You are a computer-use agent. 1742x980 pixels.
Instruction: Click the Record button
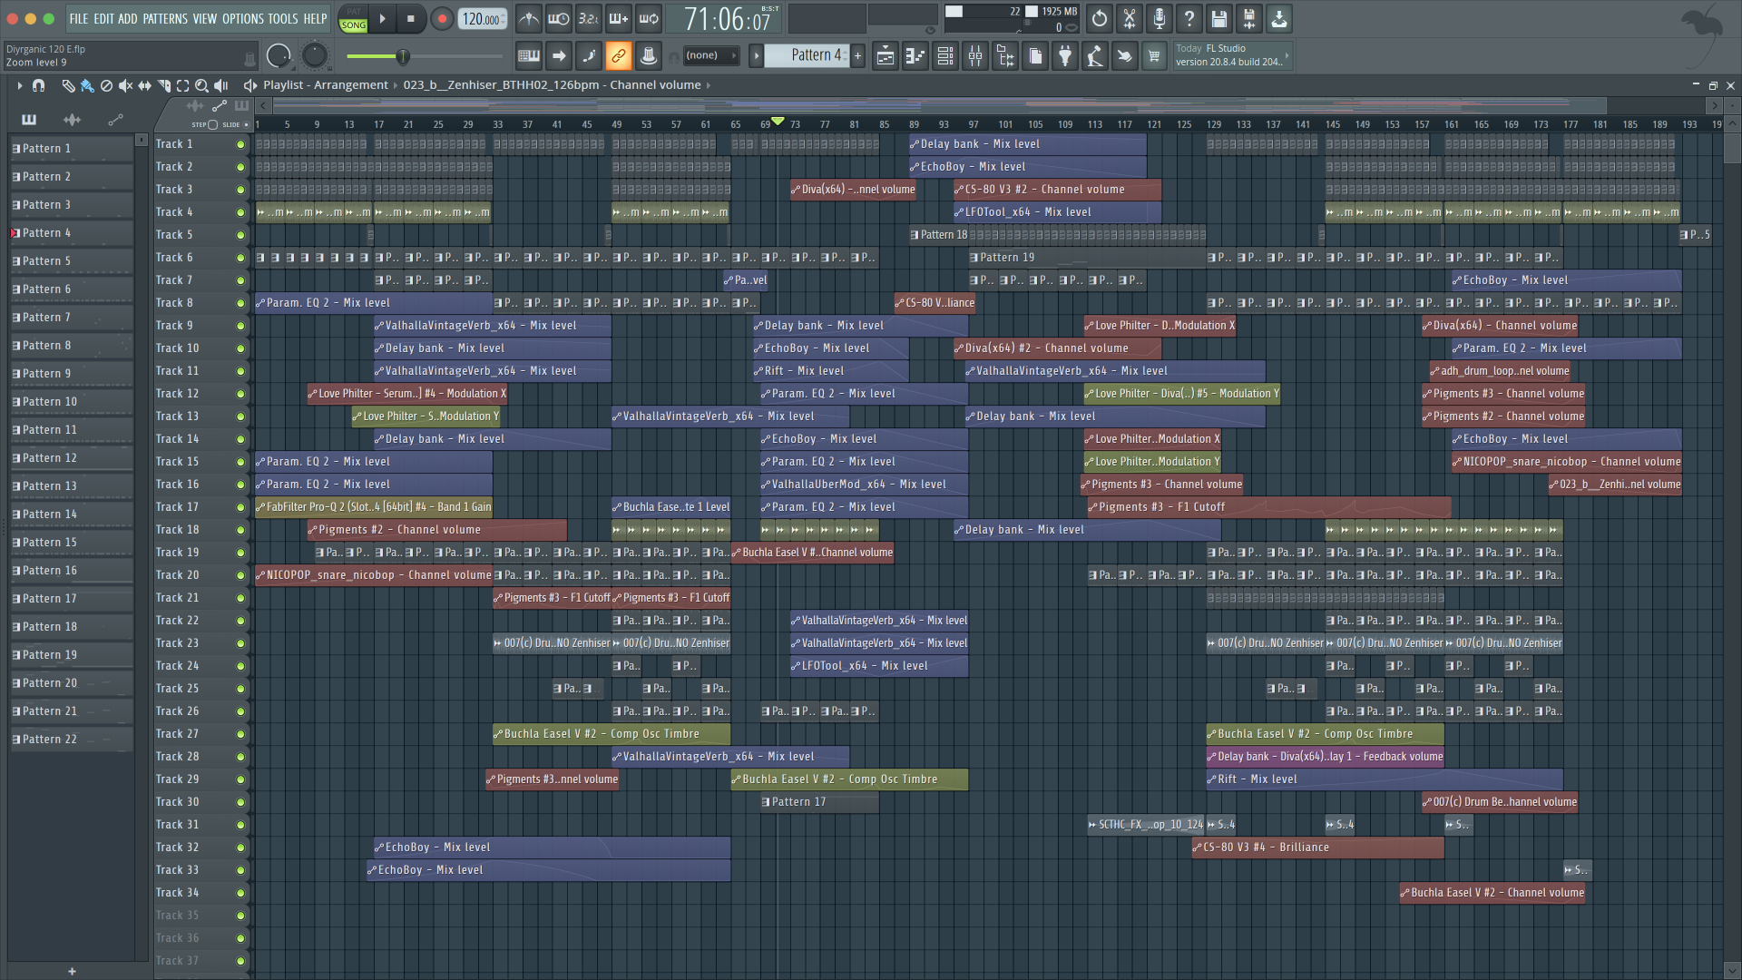[442, 18]
